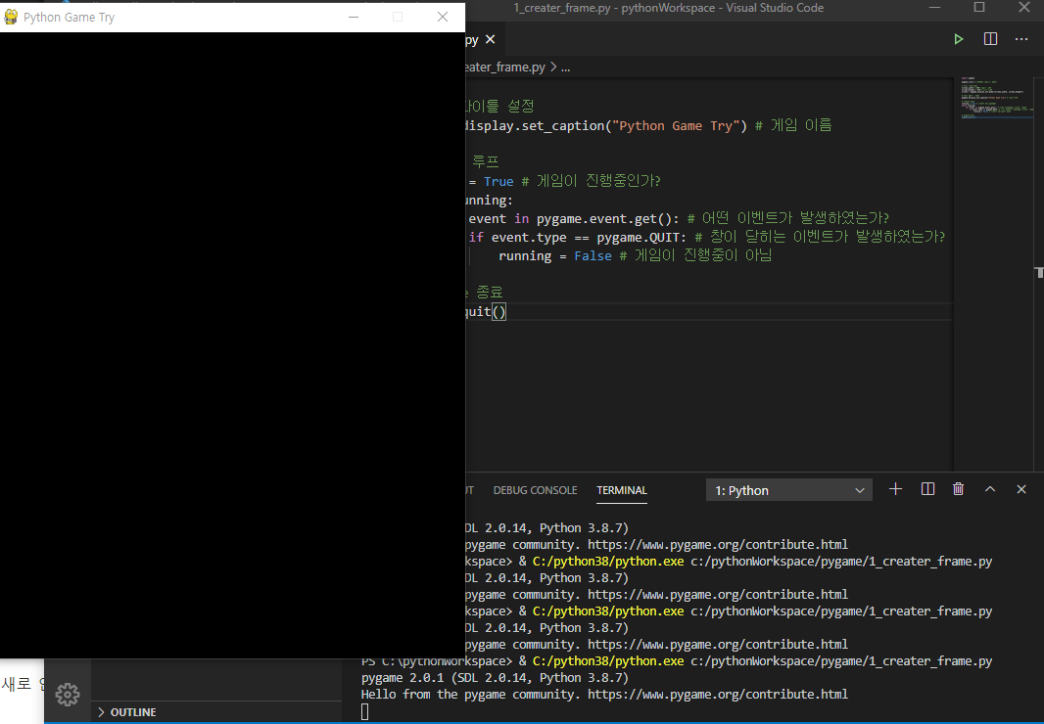The image size is (1044, 724).
Task: Click the VS Code window title text
Action: (x=669, y=8)
